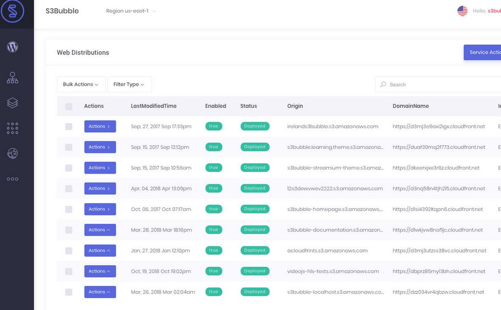This screenshot has height=310, width=501.
Task: Click origin irelands3bubble.s3.amazonaws.com
Action: tap(333, 126)
